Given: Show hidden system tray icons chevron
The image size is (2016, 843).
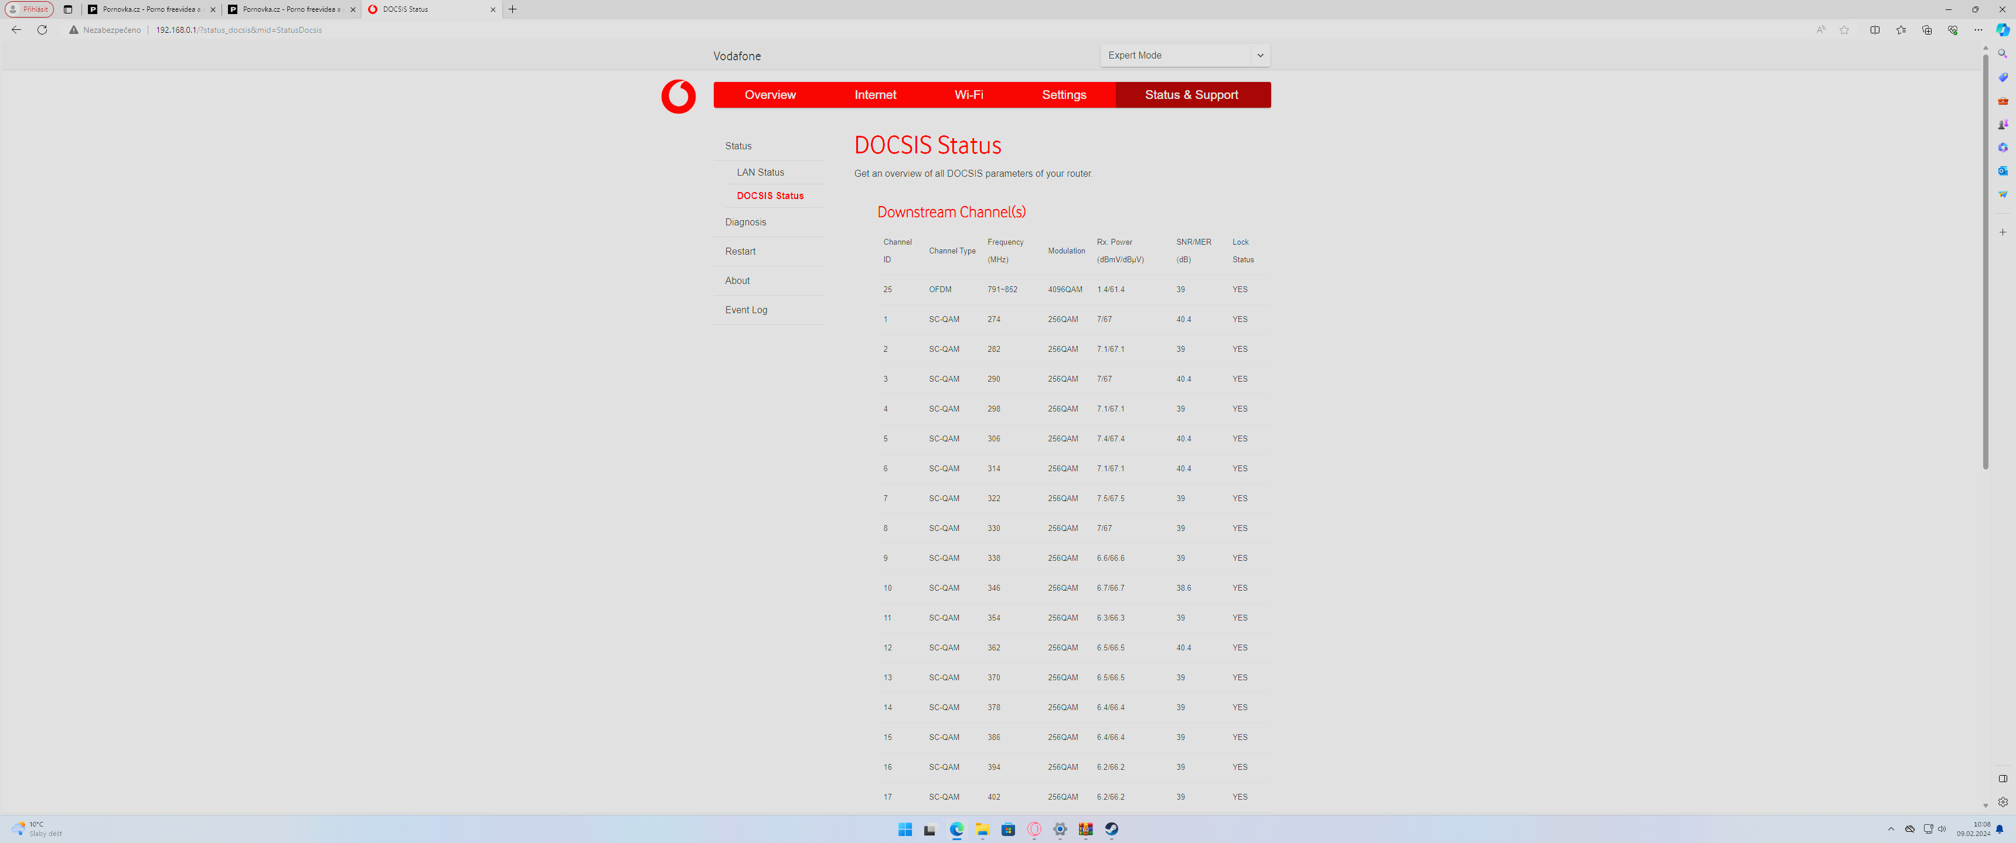Looking at the screenshot, I should click(x=1891, y=829).
